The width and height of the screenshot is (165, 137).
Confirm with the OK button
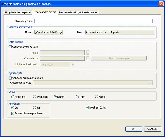coord(134,129)
